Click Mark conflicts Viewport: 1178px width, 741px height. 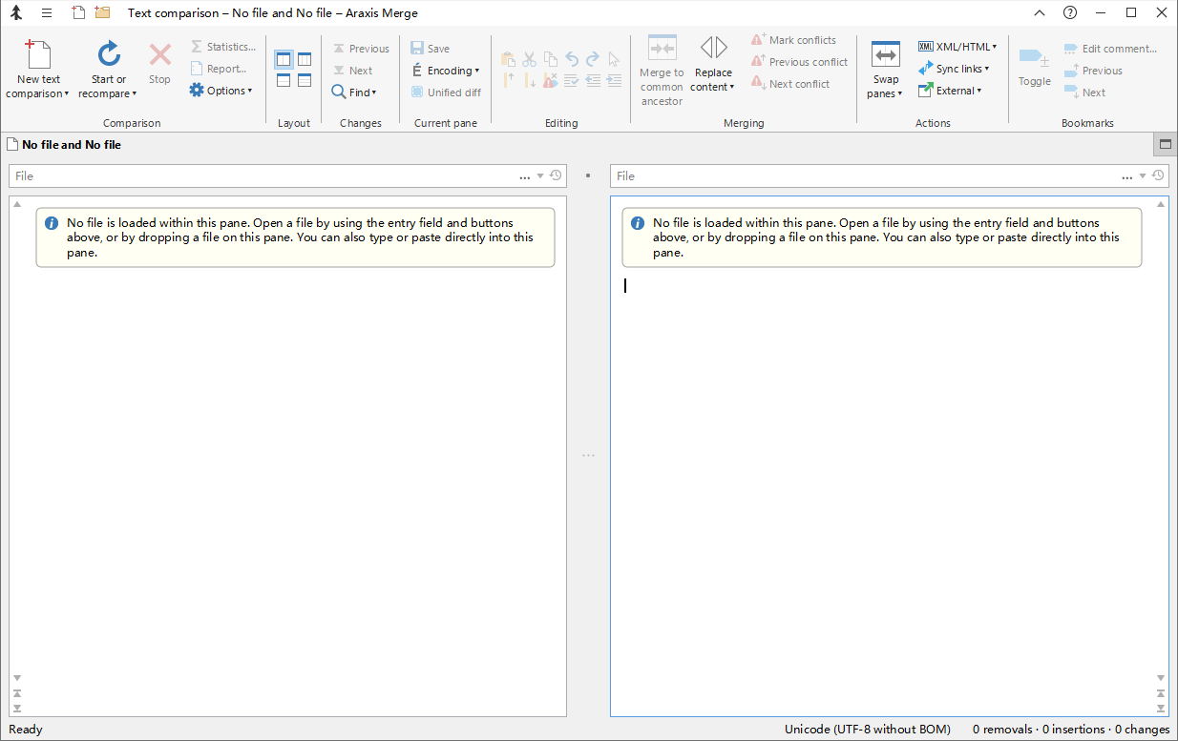793,40
